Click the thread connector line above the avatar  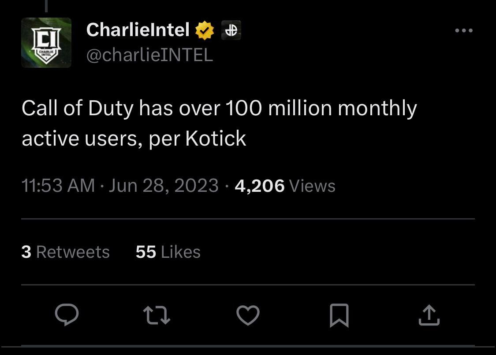[46, 5]
